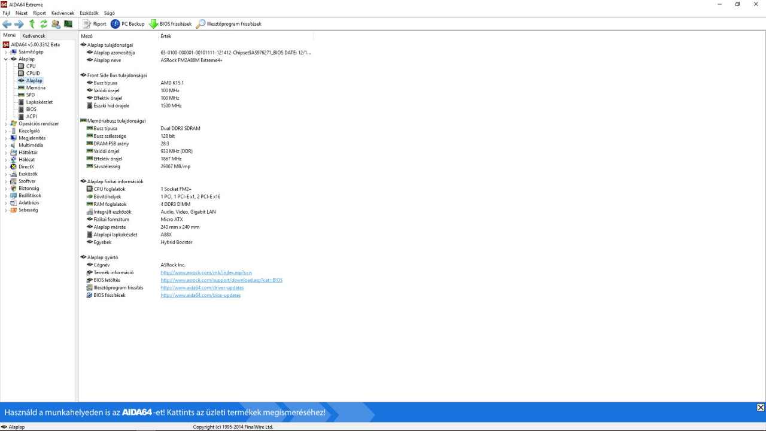Screen dimensions: 766x431
Task: Click BIOS frissítések toolbar button
Action: tap(171, 24)
